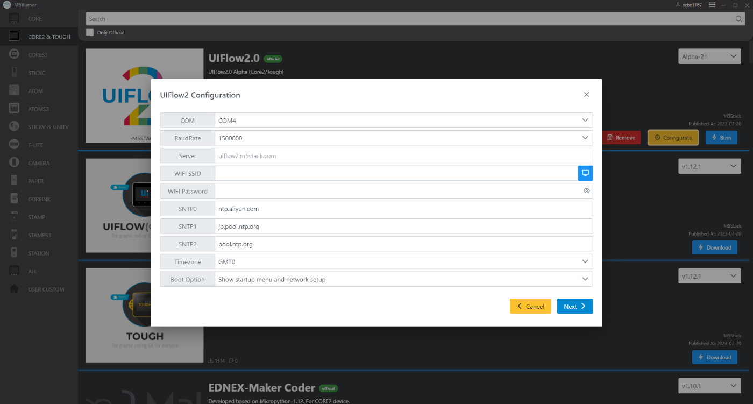Image resolution: width=753 pixels, height=404 pixels.
Task: Expand the Timezone dropdown
Action: 585,261
